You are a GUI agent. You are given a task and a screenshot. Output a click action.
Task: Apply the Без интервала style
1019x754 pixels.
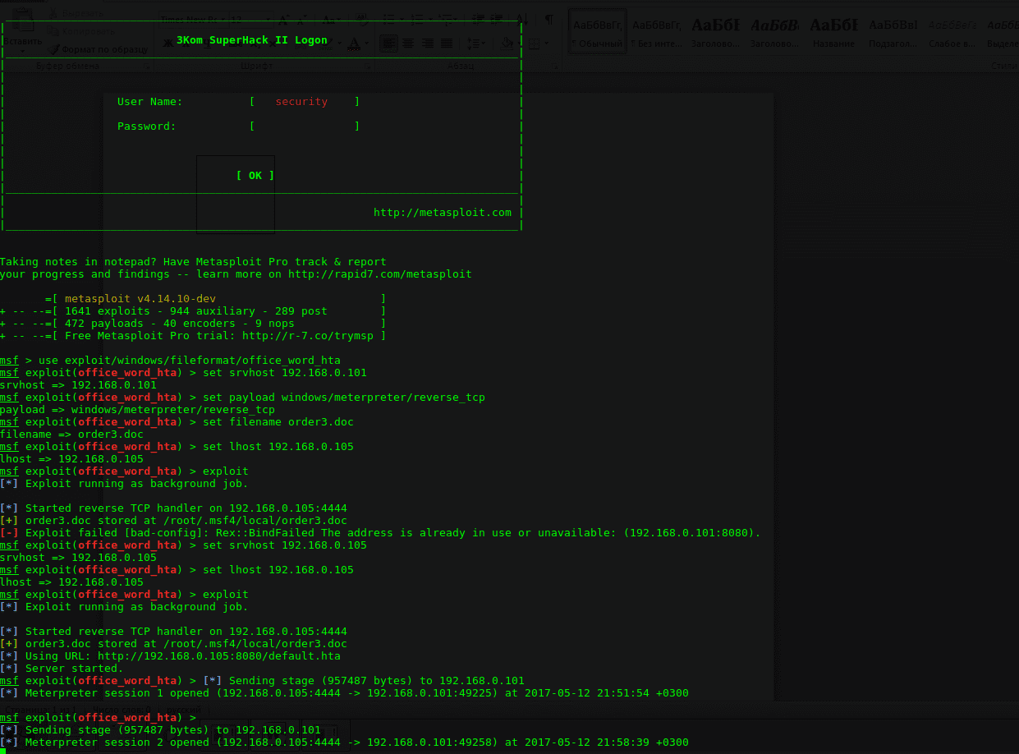point(657,31)
